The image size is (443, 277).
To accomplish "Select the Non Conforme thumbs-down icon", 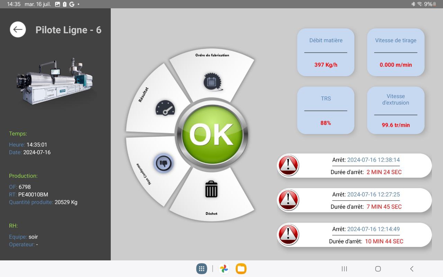I will click(163, 163).
